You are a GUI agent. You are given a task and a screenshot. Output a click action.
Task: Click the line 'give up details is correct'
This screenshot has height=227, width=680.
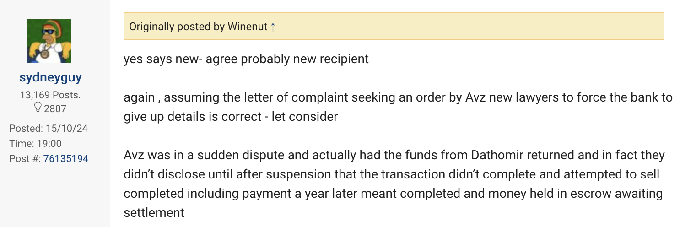pos(231,117)
